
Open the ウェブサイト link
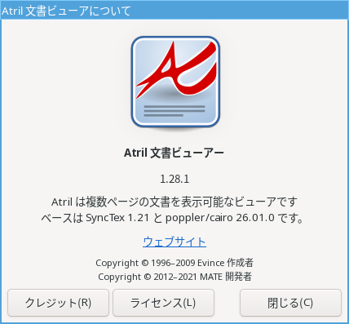point(174,242)
